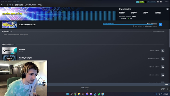Select the GUNDAM EVOLUTION title
This screenshot has height=96, width=170.
tap(27, 25)
